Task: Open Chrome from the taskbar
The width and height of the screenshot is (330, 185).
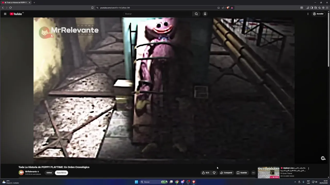Action: 177,182
